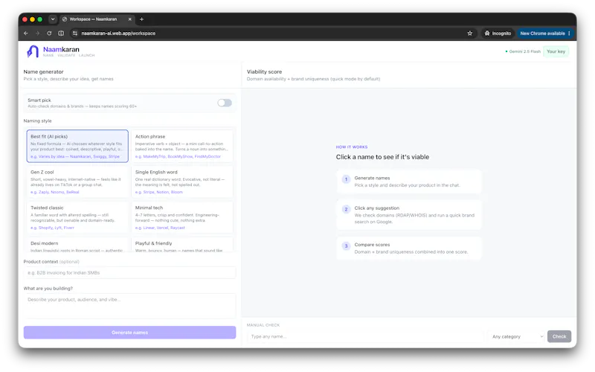
Task: Bookmark this page with star icon
Action: pos(470,33)
